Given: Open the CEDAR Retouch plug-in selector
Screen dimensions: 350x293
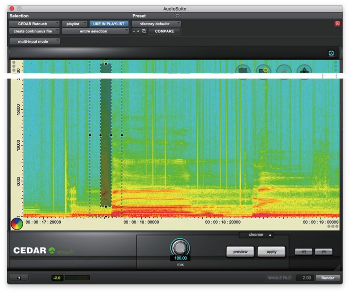Looking at the screenshot, I should click(34, 24).
